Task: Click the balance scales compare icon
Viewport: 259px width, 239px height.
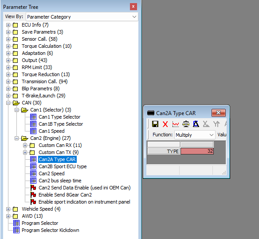Action: tap(186, 124)
